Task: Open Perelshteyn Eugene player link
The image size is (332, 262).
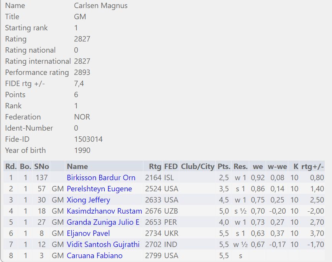Action: tap(99, 189)
